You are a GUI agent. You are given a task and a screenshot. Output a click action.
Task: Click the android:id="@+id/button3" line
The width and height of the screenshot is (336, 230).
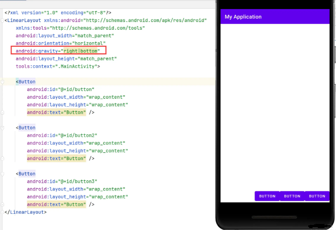[x=62, y=181]
